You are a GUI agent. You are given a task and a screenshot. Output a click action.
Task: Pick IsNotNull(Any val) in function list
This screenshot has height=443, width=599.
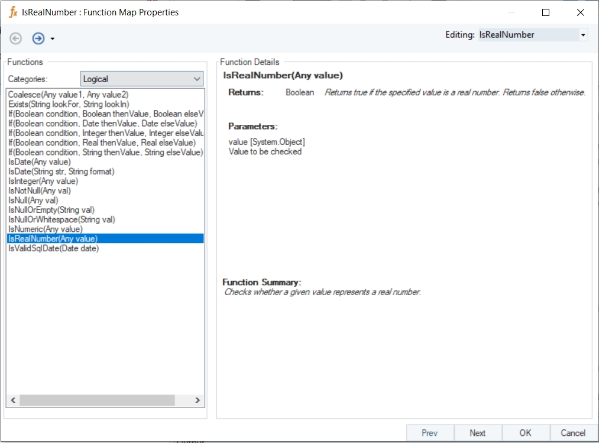tap(40, 190)
